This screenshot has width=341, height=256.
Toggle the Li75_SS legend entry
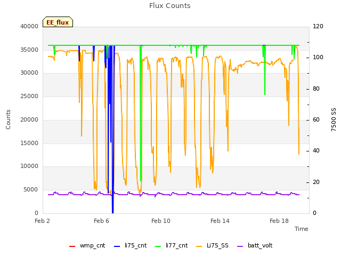click(x=212, y=245)
